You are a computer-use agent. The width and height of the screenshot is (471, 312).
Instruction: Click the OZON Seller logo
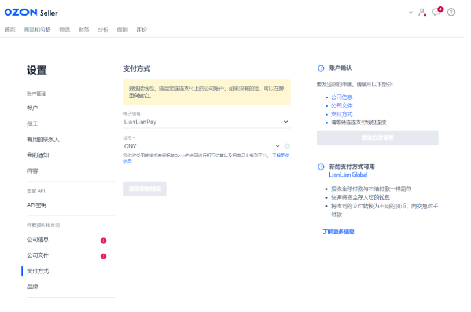31,12
